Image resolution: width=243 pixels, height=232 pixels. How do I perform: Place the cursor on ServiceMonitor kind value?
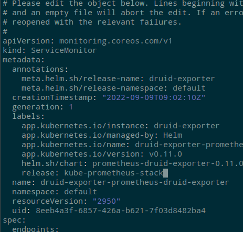coord(64,50)
